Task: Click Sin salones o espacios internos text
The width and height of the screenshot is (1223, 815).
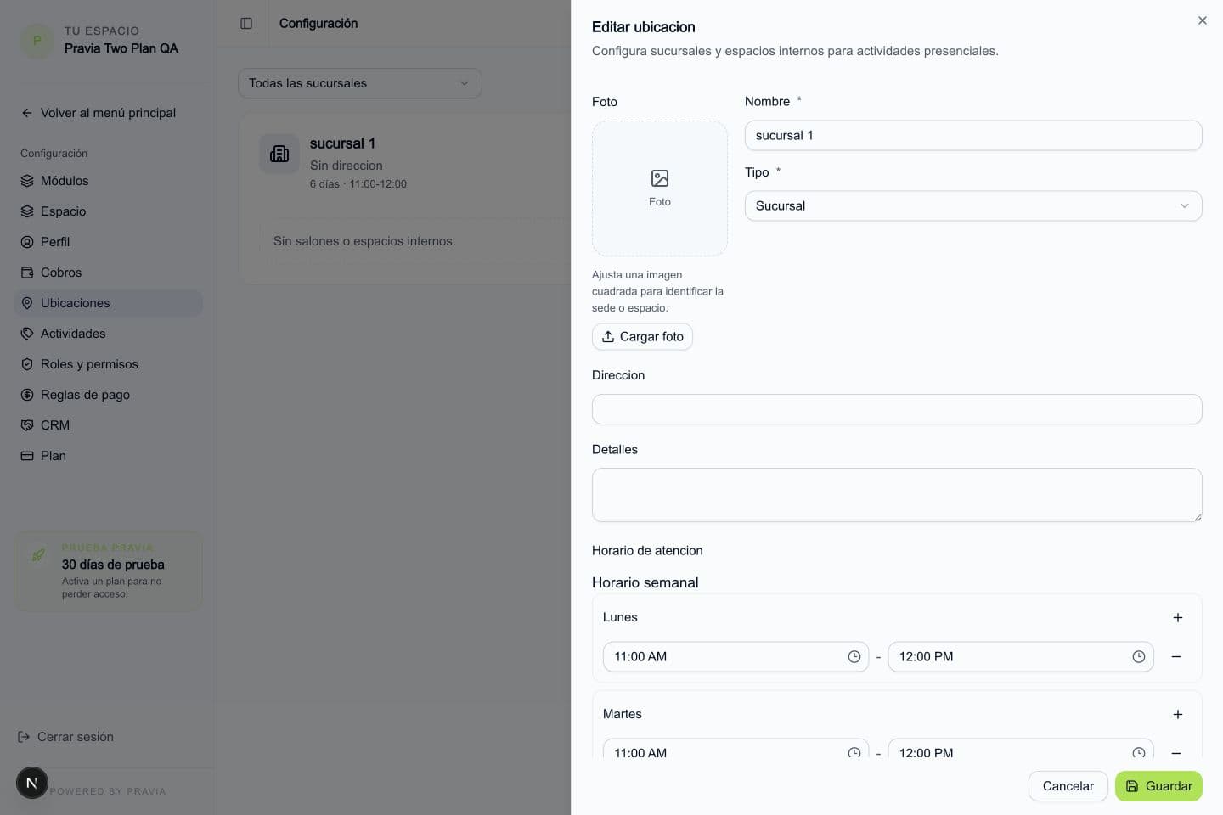Action: [x=364, y=241]
